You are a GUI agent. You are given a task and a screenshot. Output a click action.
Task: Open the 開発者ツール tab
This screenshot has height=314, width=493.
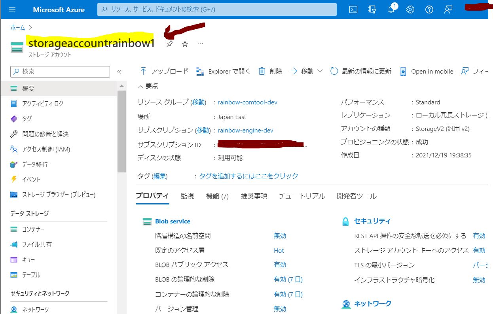coord(356,196)
